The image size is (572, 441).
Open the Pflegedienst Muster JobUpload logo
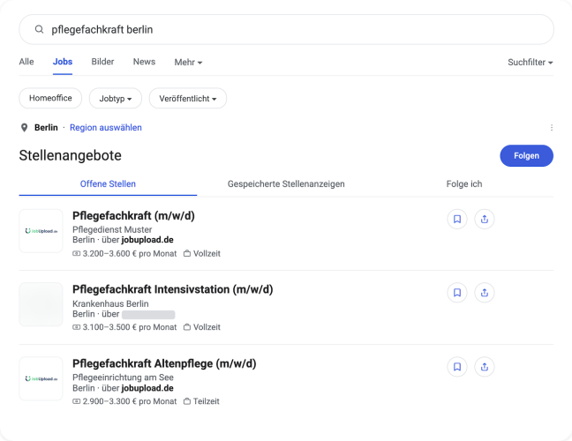(x=41, y=231)
